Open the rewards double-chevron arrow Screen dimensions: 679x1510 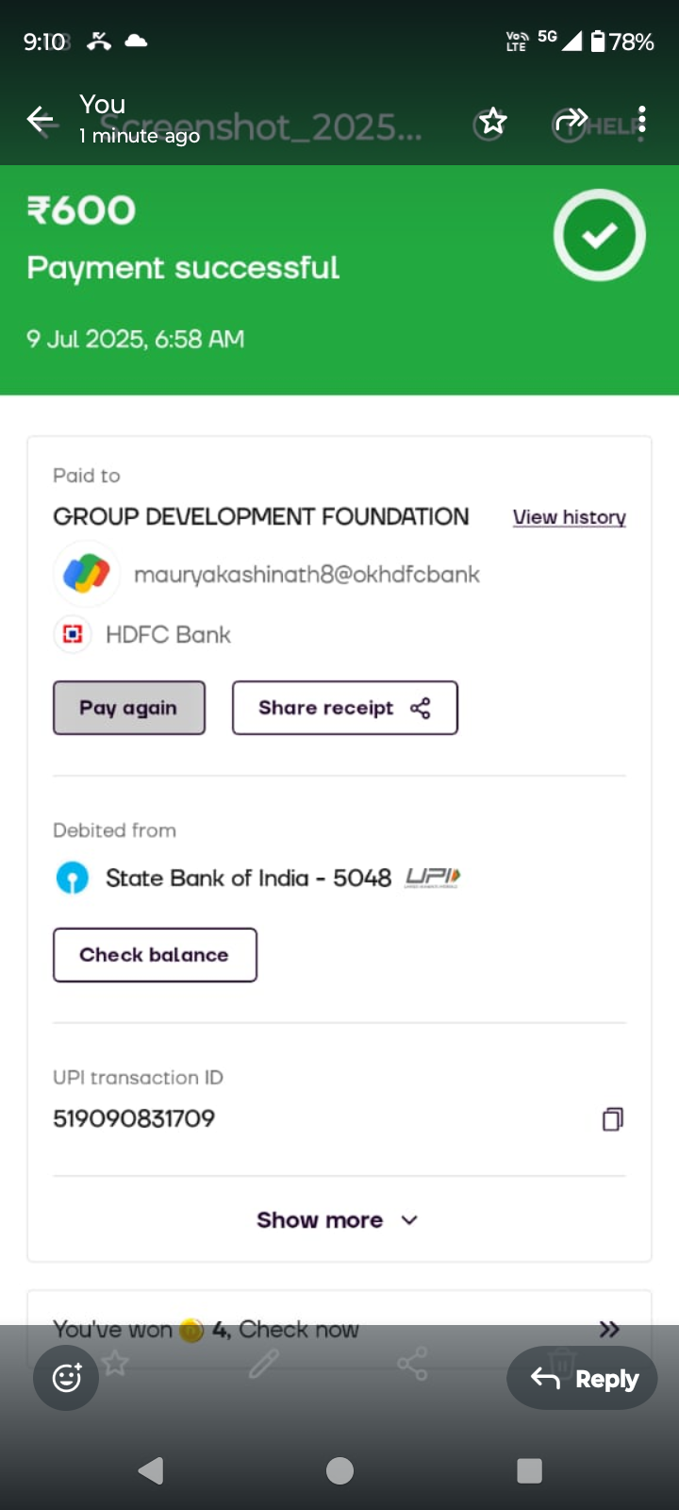pos(609,1329)
